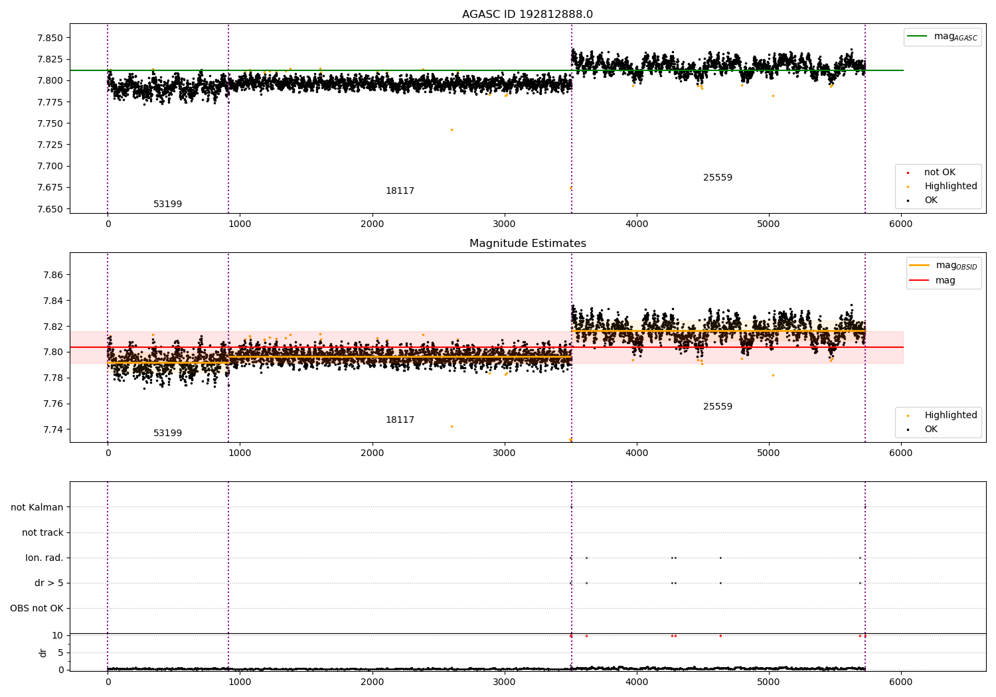
Task: Click the '5' tick on the dr axis
Action: click(60, 653)
